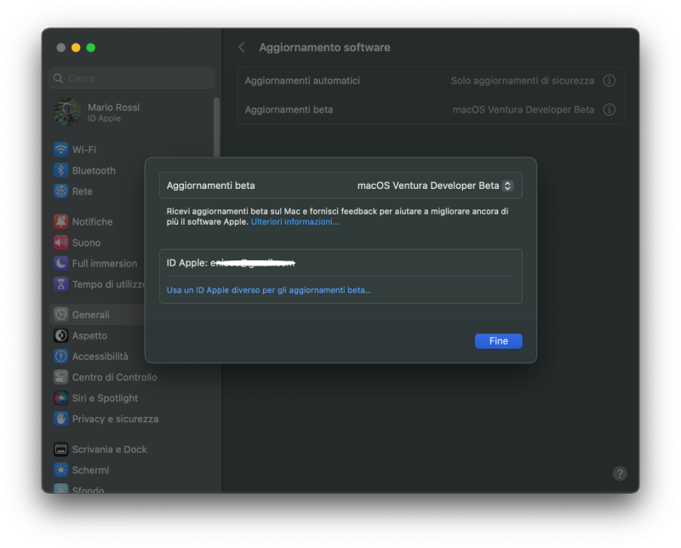This screenshot has height=548, width=681.
Task: Click the help question mark button
Action: [620, 473]
